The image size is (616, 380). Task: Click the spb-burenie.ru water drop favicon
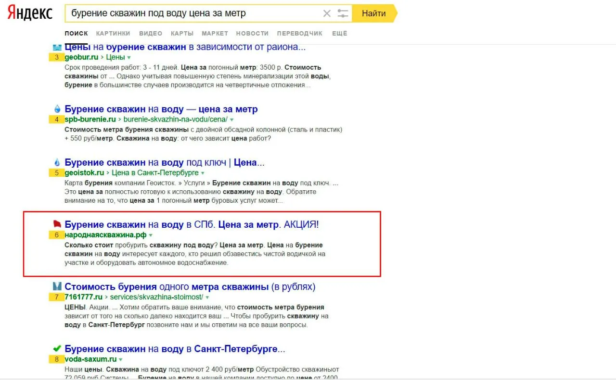coord(58,110)
